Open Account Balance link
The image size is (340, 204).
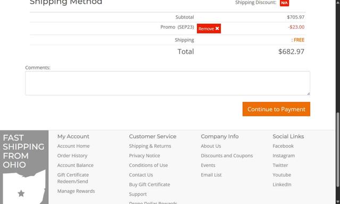75,165
